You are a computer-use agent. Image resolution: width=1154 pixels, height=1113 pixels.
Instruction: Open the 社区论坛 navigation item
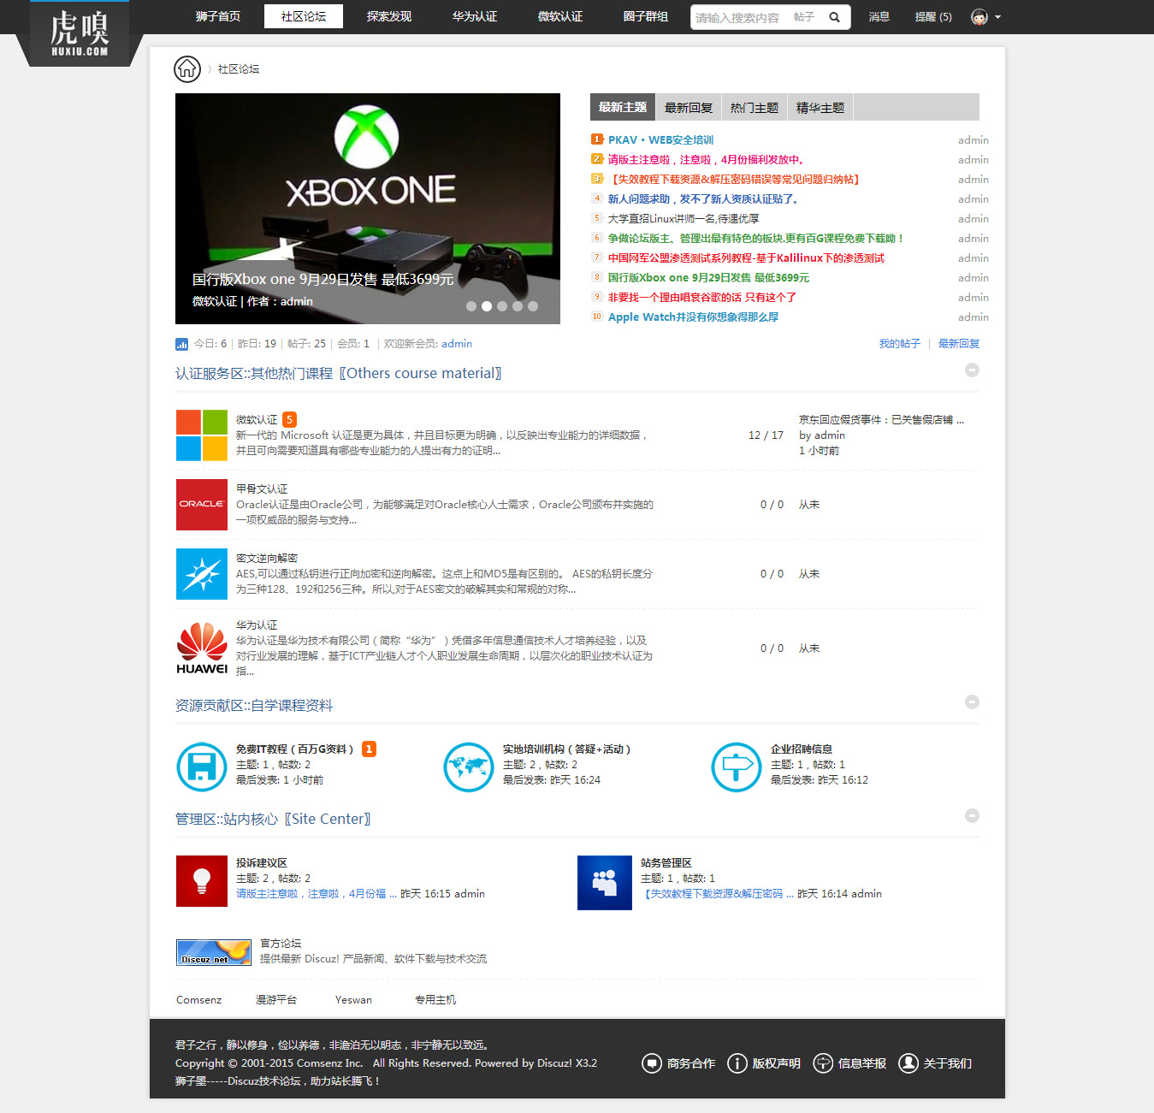[x=304, y=16]
